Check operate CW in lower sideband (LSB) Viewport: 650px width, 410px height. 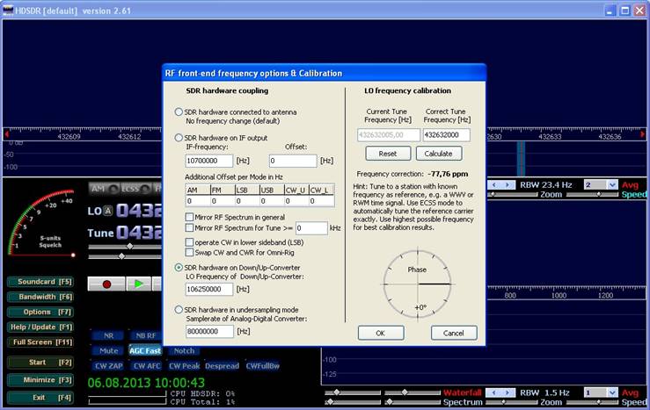189,242
